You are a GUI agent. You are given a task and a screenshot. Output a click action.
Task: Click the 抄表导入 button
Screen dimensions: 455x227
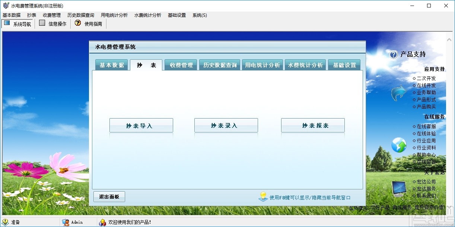[141, 124]
